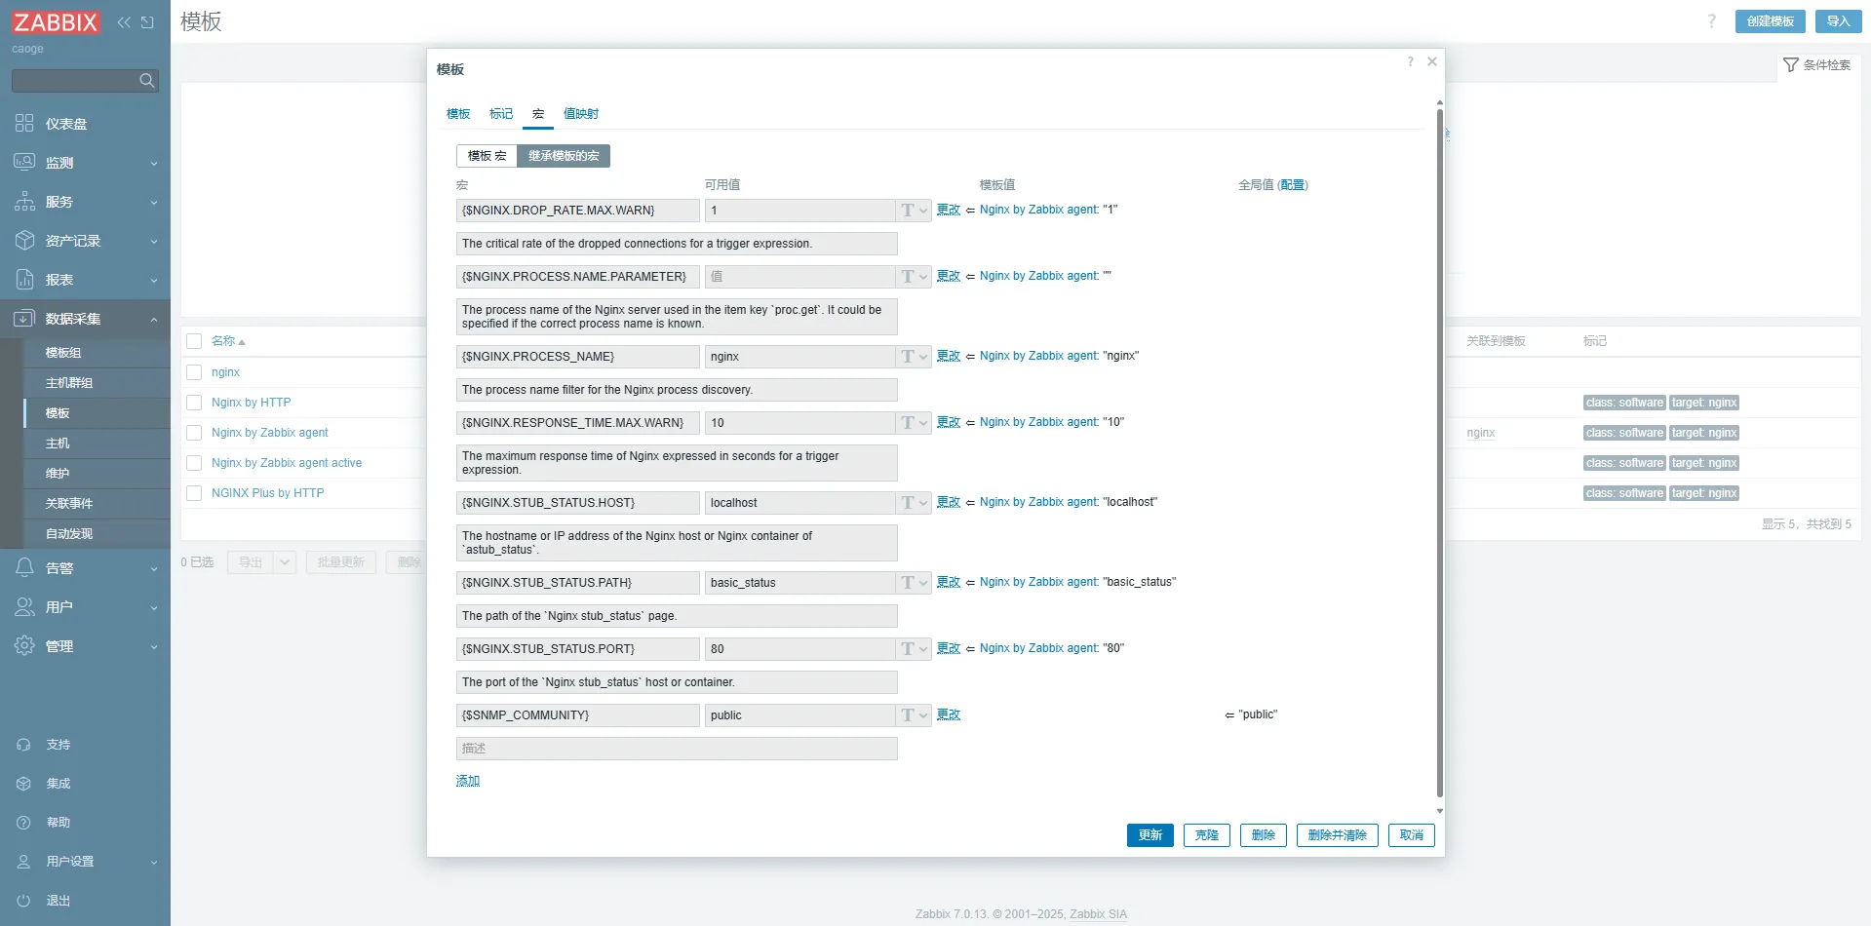The width and height of the screenshot is (1871, 926).
Task: Click the 创建模板 button
Action: coord(1771,21)
